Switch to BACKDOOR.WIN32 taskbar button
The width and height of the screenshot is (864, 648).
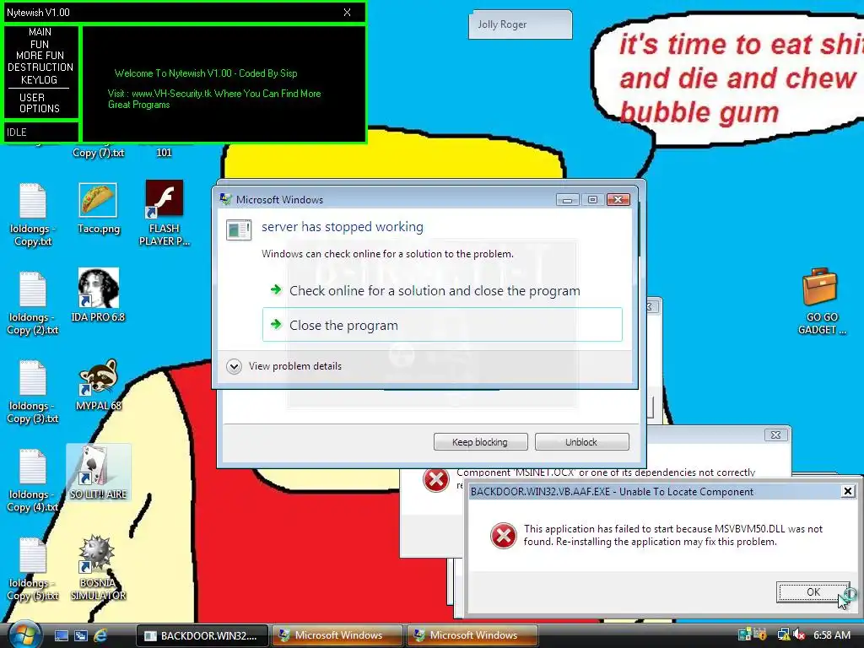(x=202, y=635)
